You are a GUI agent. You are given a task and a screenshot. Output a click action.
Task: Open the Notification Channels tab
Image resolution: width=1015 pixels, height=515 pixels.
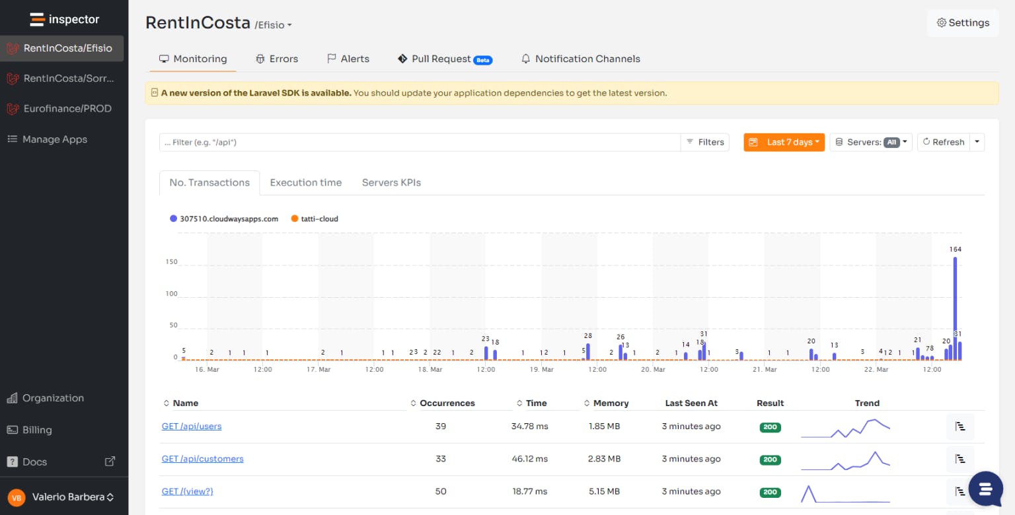pos(580,59)
